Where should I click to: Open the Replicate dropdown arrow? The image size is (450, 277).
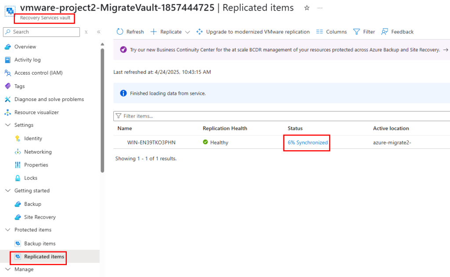coord(187,32)
